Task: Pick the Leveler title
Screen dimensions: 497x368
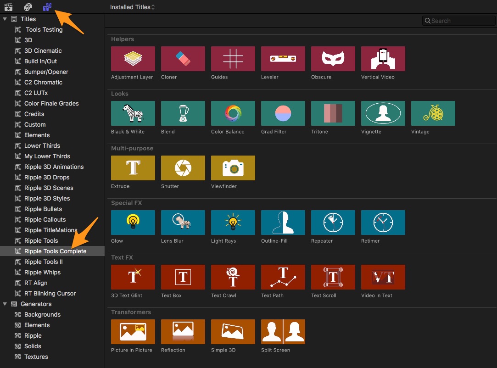Action: click(x=283, y=59)
